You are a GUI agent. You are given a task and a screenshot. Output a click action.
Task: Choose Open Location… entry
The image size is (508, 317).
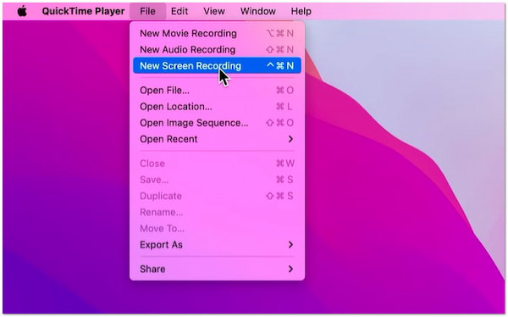click(217, 107)
